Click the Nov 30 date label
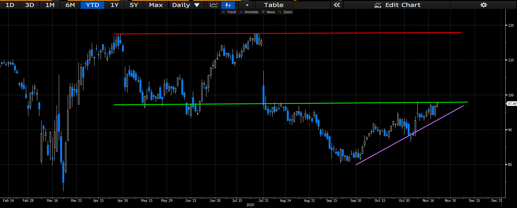Screen dimensions: 517x208 click(x=450, y=200)
